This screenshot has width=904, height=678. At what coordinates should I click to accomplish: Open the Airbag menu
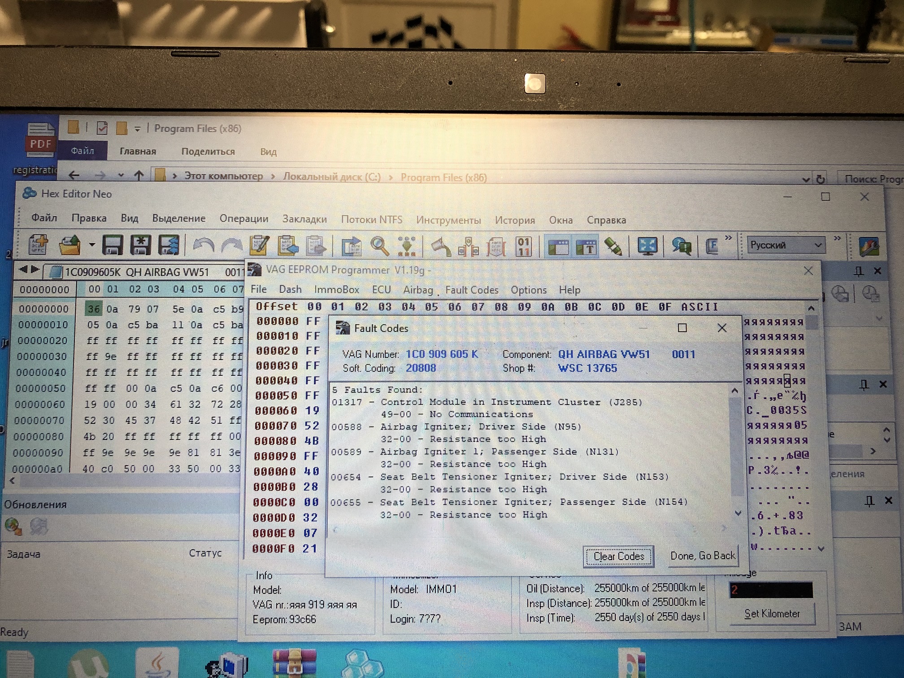418,290
